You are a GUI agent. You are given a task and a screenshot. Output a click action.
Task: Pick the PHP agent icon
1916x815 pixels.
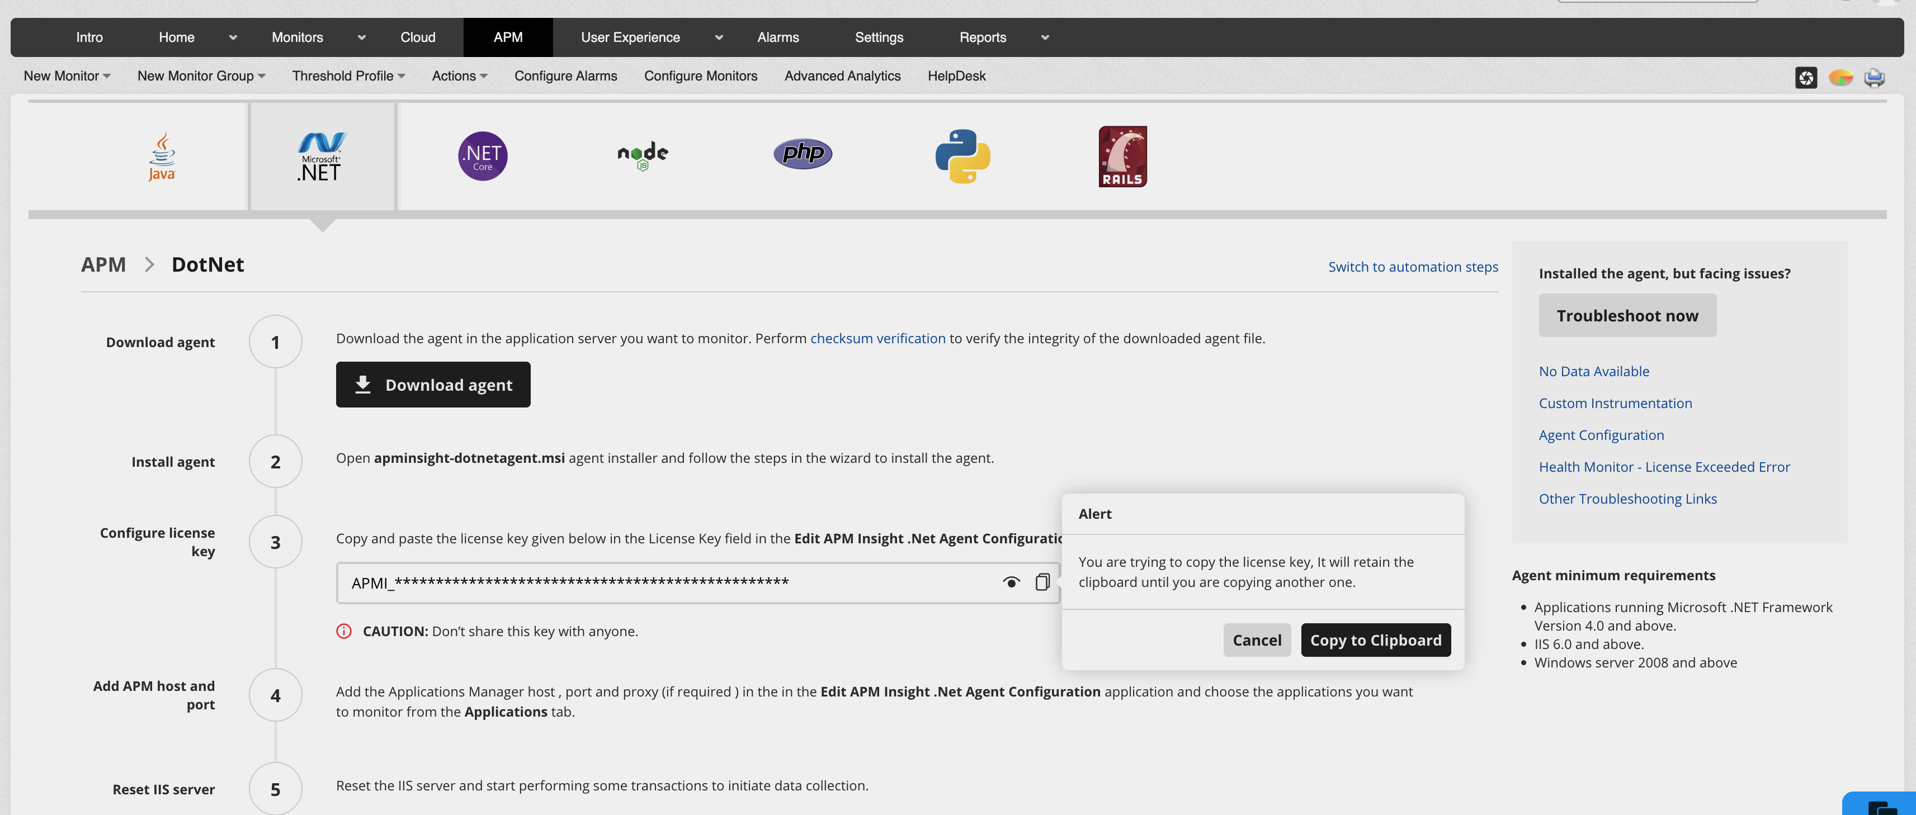point(803,154)
